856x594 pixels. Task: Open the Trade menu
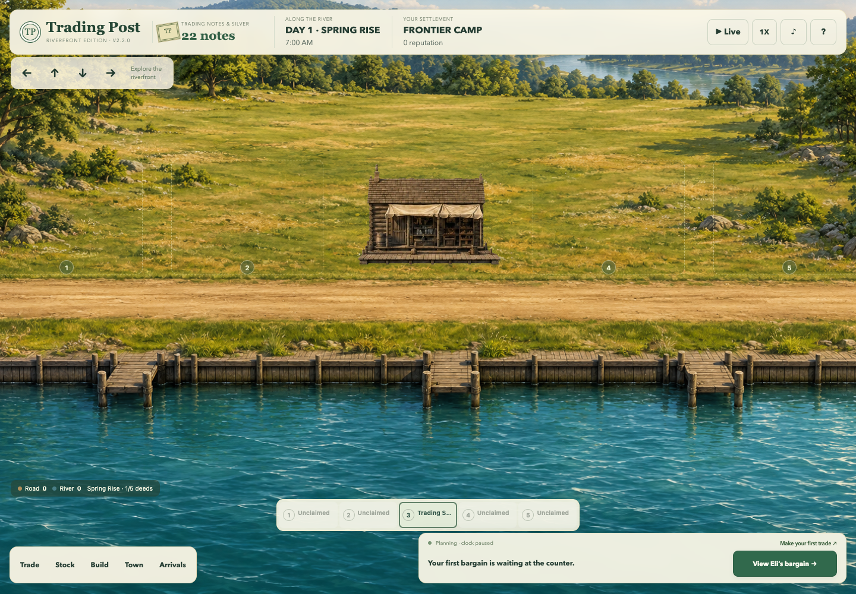(30, 565)
